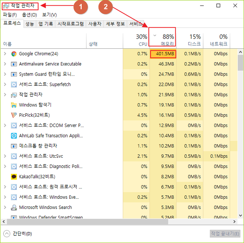Click the vertical scrollbar down arrow
Image resolution: width=244 pixels, height=243 pixels.
[240, 216]
